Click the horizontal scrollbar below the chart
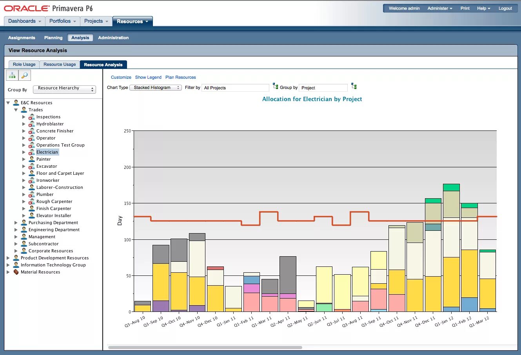The height and width of the screenshot is (355, 521). point(205,348)
